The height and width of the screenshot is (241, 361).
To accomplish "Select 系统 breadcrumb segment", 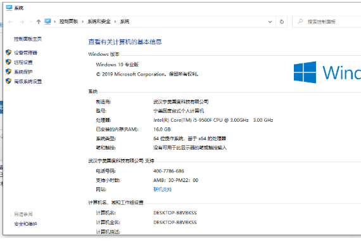I will pyautogui.click(x=125, y=22).
